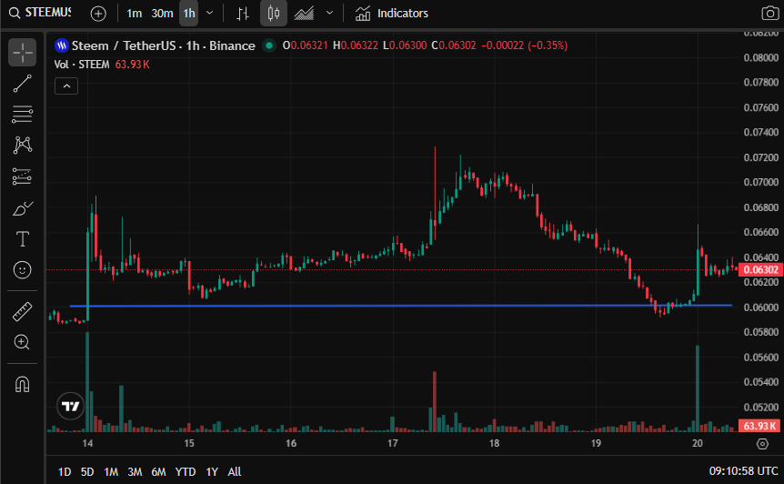Click Steem / TetherUS symbol title
Viewport: 784px width, 484px height.
(164, 45)
